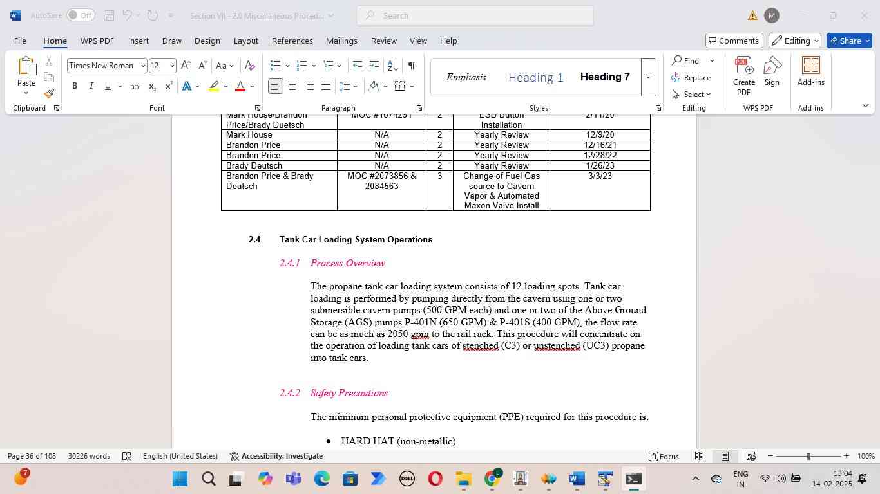
Task: Click the Copy icon
Action: click(x=49, y=77)
